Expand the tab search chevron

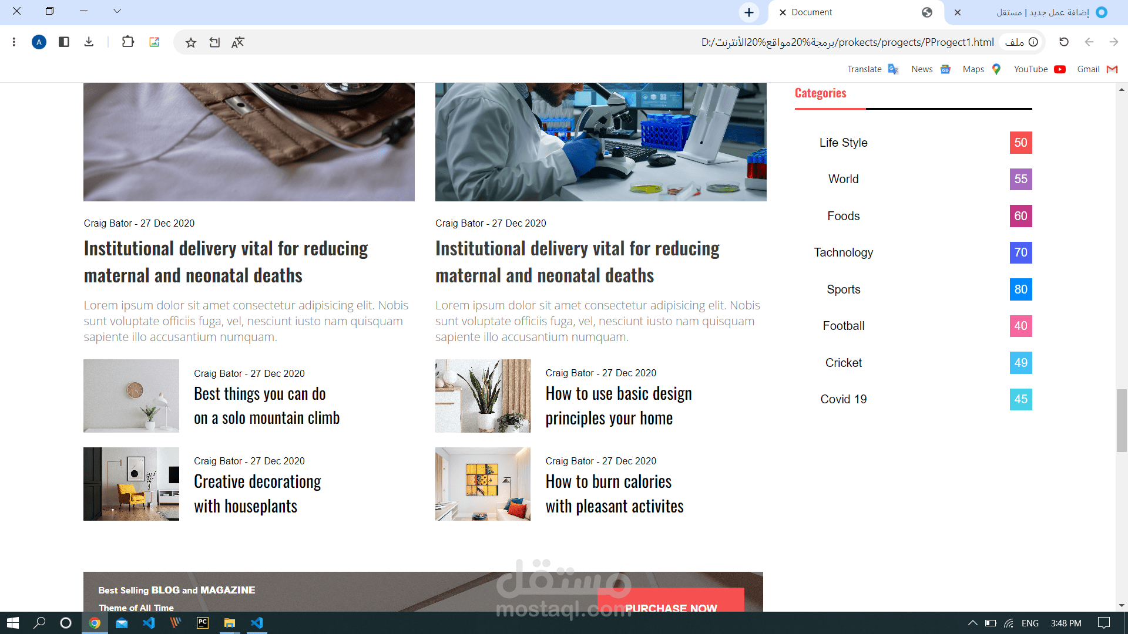(x=117, y=11)
